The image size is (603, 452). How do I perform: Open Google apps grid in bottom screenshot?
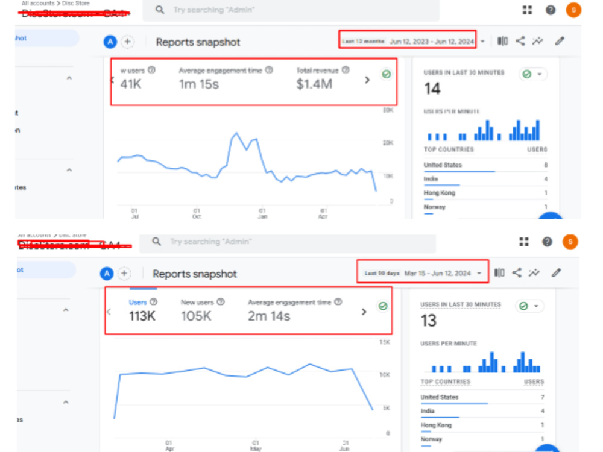tap(524, 242)
